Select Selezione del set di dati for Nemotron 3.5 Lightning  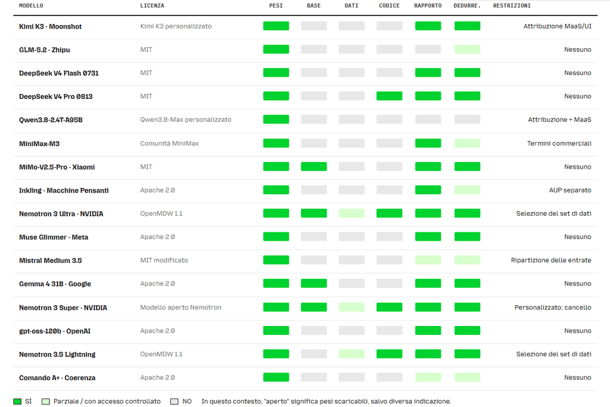[553, 354]
